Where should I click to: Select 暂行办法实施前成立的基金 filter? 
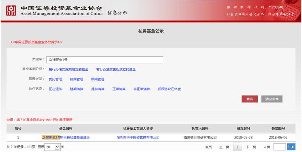coord(69,69)
